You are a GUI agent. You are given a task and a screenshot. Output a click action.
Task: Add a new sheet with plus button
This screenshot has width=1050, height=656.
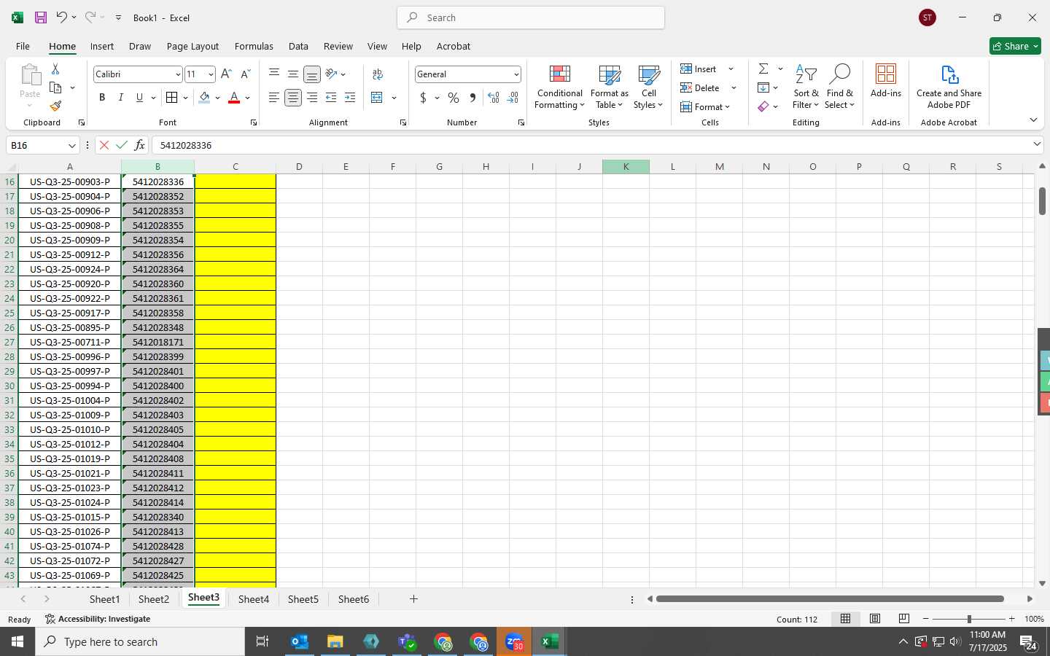pyautogui.click(x=413, y=599)
